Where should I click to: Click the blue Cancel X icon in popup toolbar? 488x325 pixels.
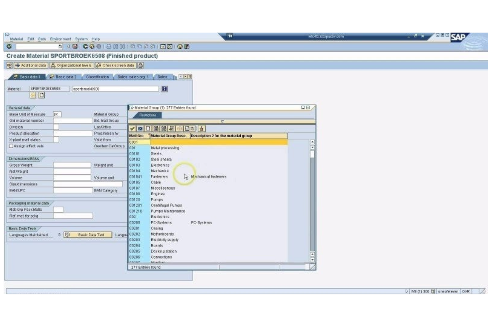140,128
